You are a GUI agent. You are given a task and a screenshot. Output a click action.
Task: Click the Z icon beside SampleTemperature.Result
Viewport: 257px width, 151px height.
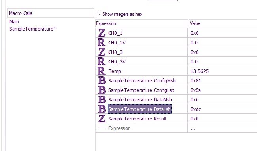pyautogui.click(x=102, y=119)
